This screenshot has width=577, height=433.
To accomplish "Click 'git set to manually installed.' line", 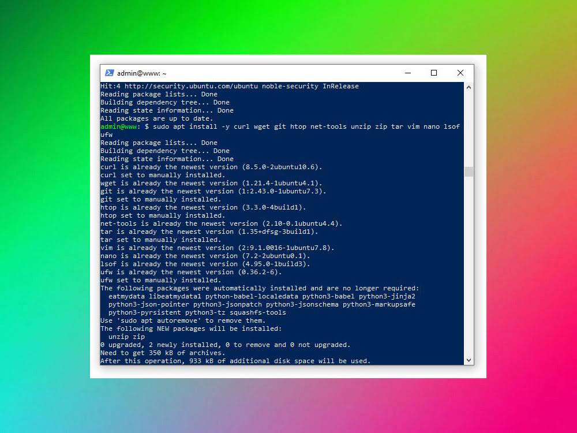I will pyautogui.click(x=161, y=200).
